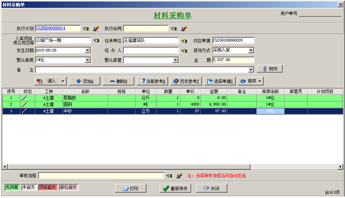Screen dimensions: 345x198
Task: Click the green 无预算 legend swatch
Action: tap(12, 187)
